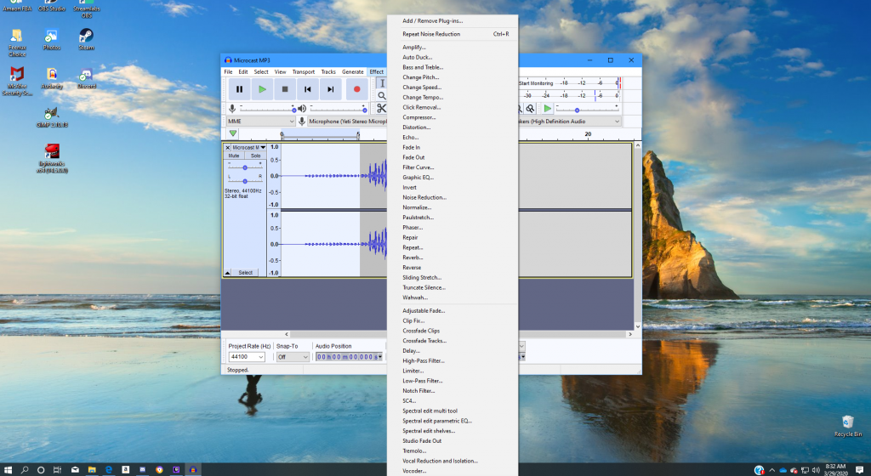871x476 pixels.
Task: Click the playback speaker volume icon
Action: (302, 108)
